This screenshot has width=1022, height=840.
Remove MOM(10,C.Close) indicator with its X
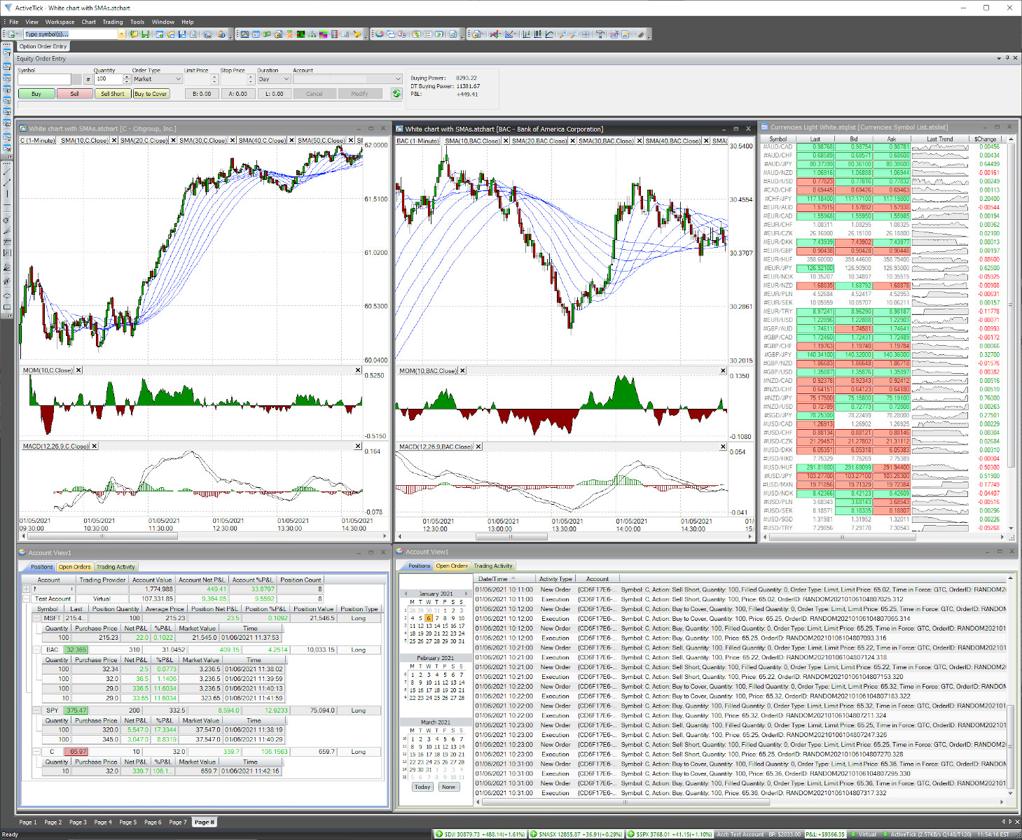click(78, 370)
